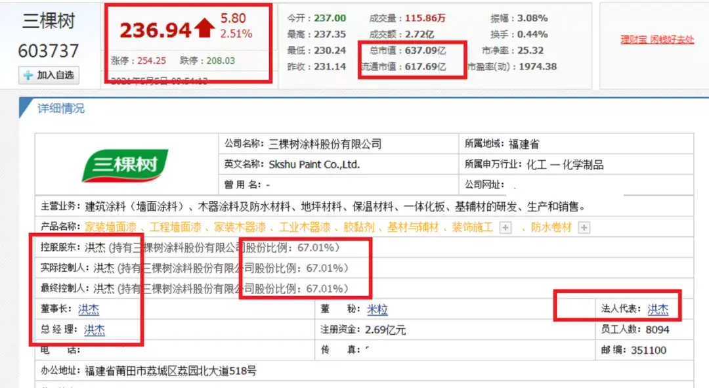Image resolution: width=709 pixels, height=388 pixels.
Task: Click the 成交量 value 115.86万
Action: click(425, 18)
